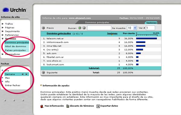This screenshot has height=115, width=181.
Task: Select the Mes date range option
Action: click(7, 78)
